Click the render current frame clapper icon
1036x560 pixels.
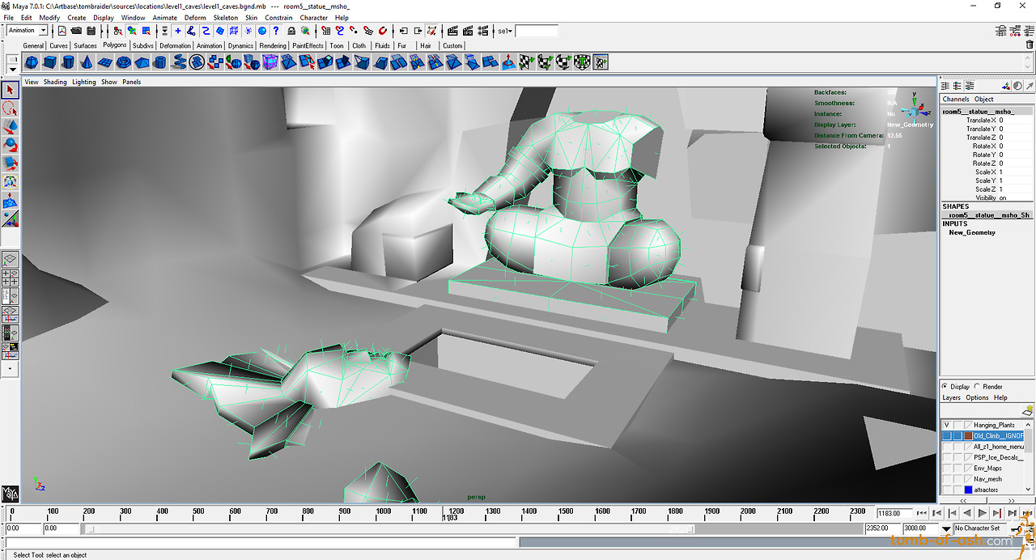[453, 31]
